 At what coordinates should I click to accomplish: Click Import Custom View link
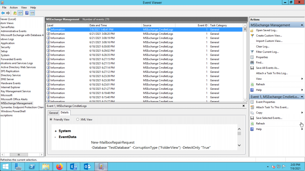click(269, 41)
